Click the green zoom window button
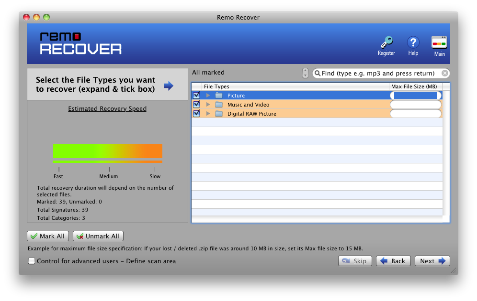The width and height of the screenshot is (477, 301). [46, 17]
